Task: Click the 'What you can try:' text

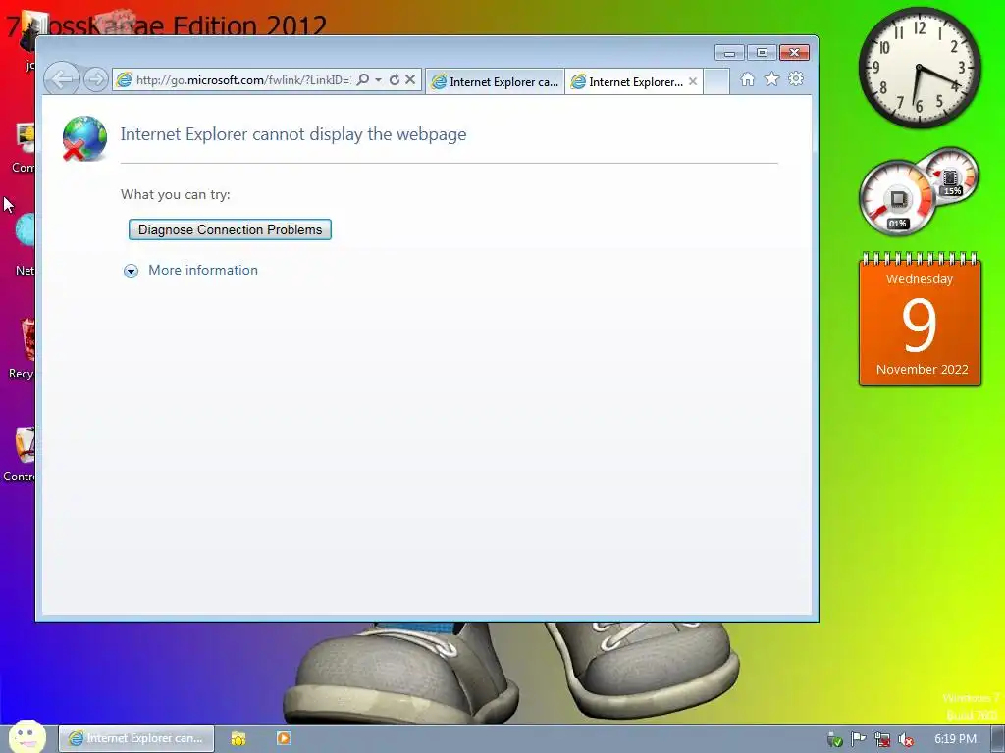Action: coord(175,195)
